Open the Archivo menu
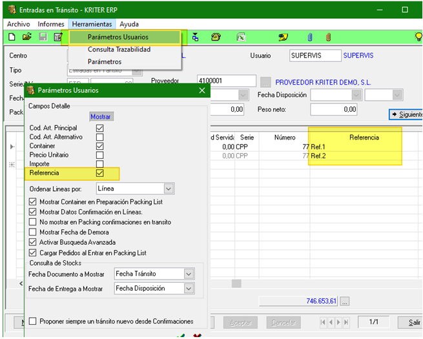423x339 pixels. 18,24
